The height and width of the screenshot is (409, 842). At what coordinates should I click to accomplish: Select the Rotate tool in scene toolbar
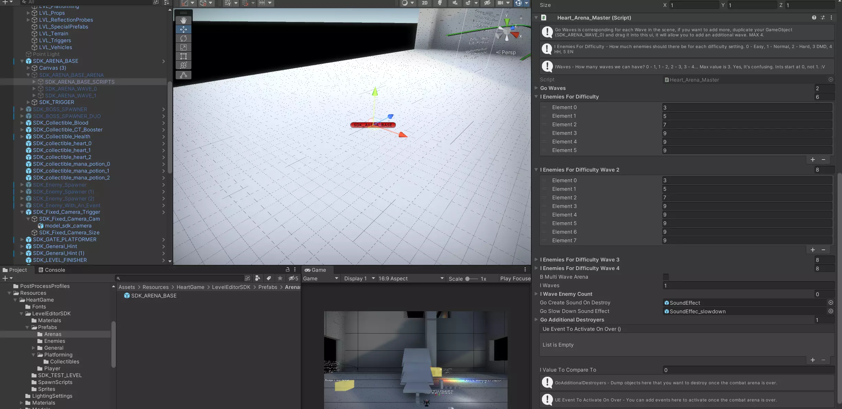click(x=184, y=38)
